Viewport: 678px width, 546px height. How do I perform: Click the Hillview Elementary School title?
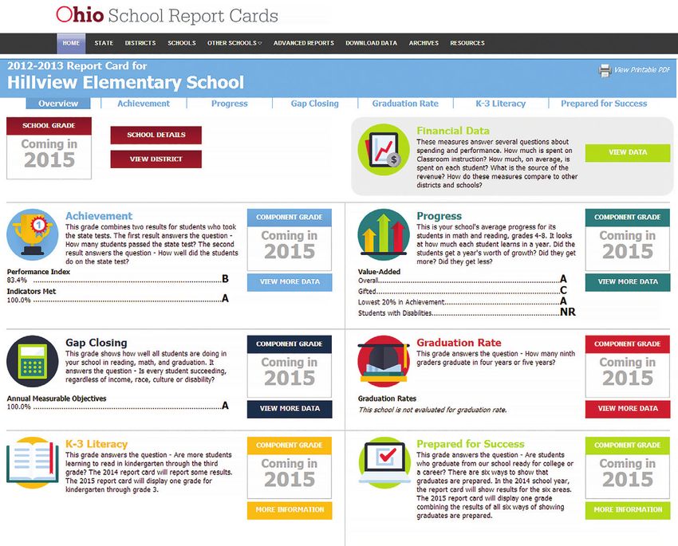pyautogui.click(x=126, y=83)
